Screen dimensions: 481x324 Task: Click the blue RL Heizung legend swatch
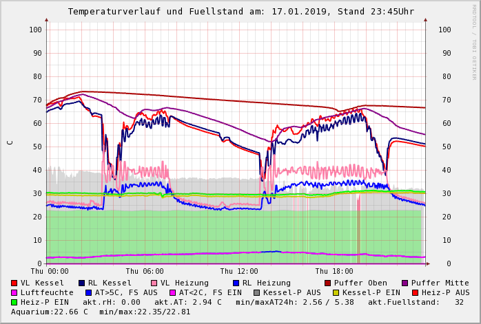click(236, 283)
